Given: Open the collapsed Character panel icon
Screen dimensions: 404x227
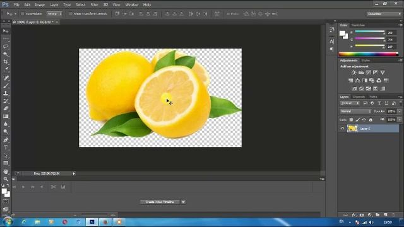Looking at the screenshot, I should (x=331, y=42).
